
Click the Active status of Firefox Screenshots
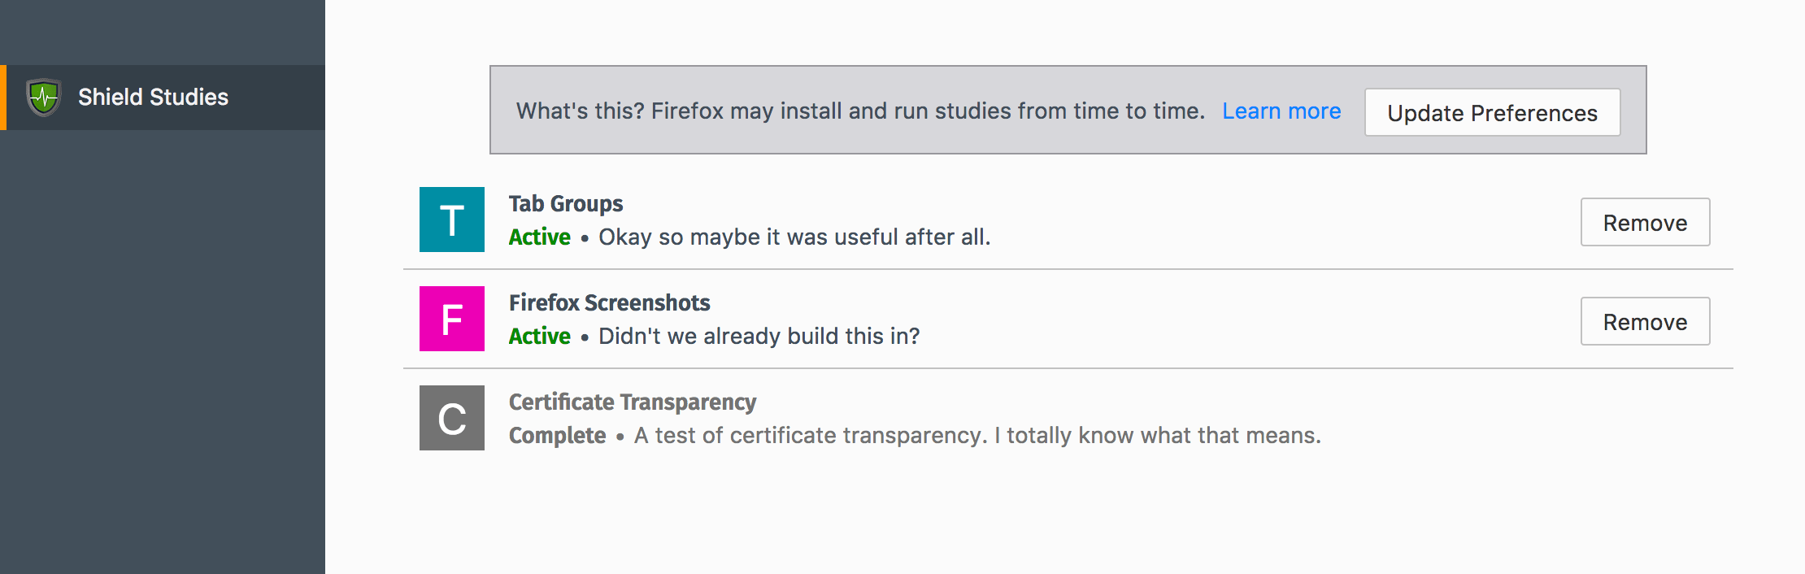point(539,336)
